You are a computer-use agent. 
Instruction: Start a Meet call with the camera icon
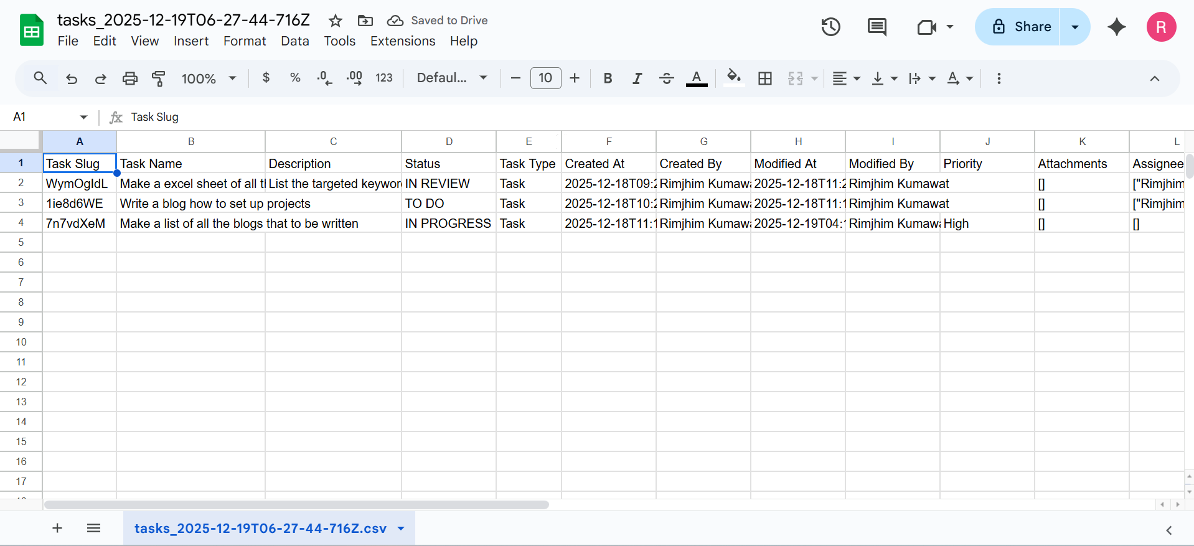(926, 27)
